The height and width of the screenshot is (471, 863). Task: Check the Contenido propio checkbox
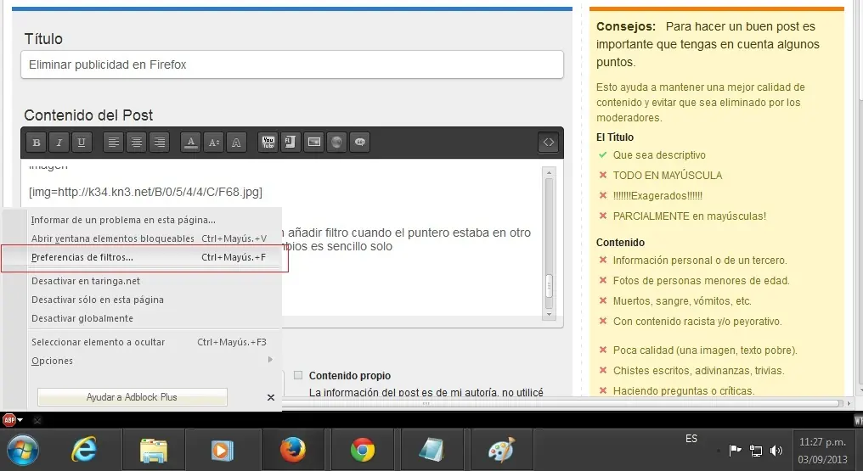click(x=298, y=375)
